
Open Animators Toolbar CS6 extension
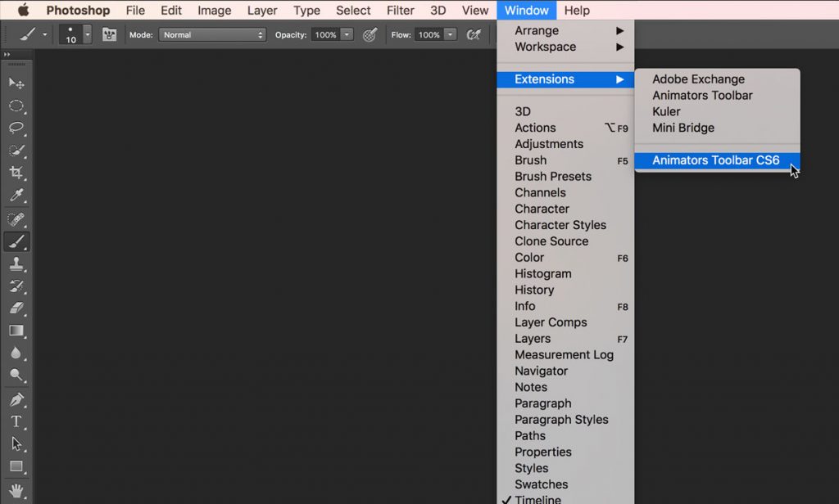coord(715,160)
